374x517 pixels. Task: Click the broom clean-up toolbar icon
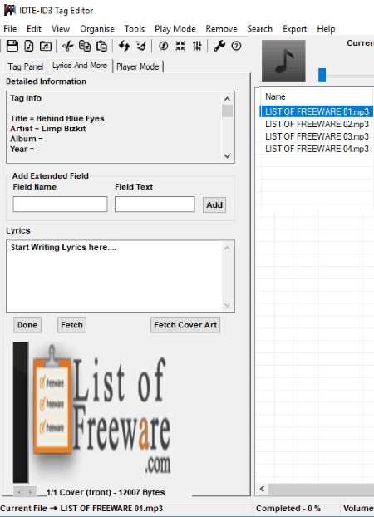pyautogui.click(x=141, y=46)
